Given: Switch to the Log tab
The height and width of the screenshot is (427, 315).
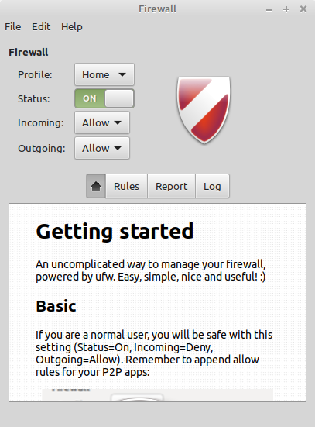Looking at the screenshot, I should [212, 186].
